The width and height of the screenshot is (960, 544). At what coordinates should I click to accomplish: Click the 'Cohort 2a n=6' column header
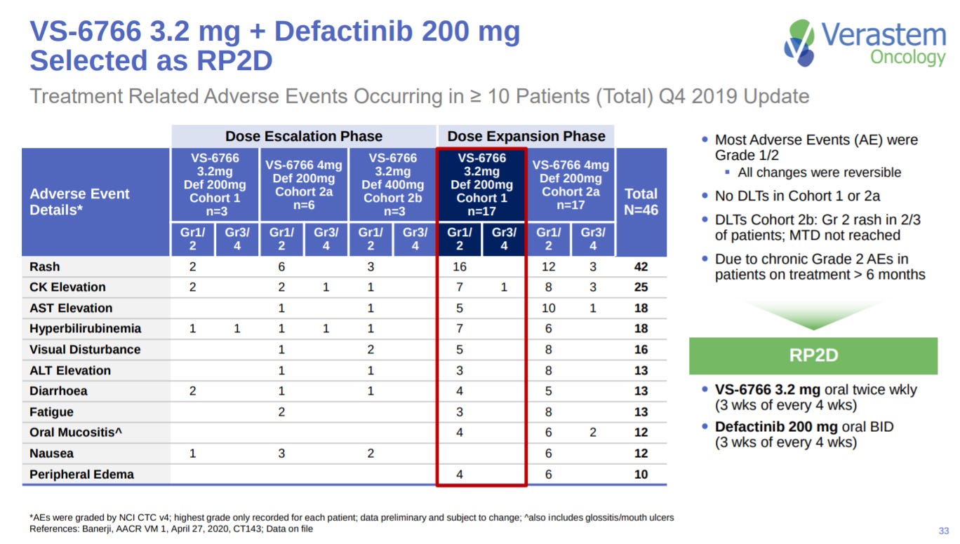click(x=304, y=184)
